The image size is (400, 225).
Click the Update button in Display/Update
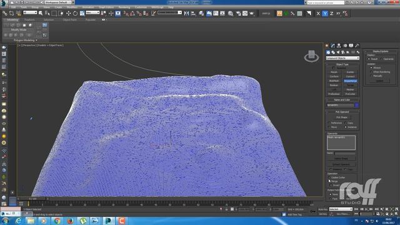click(x=379, y=81)
